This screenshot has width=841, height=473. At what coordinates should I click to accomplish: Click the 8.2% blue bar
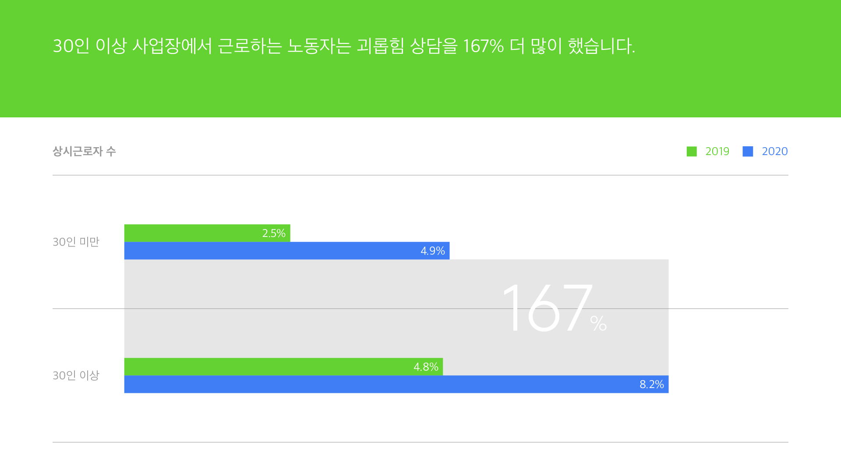tap(396, 384)
